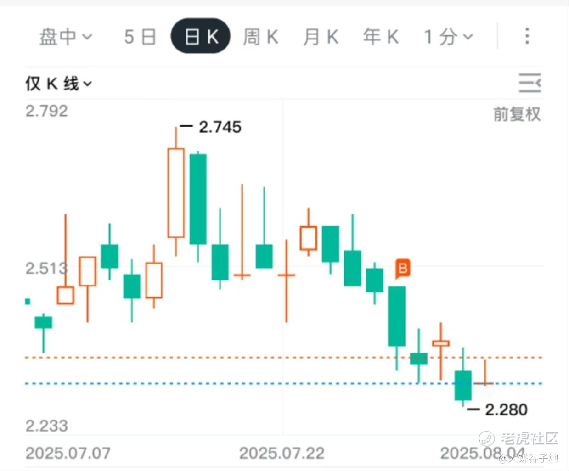Open the three-dot more options menu

tap(527, 36)
